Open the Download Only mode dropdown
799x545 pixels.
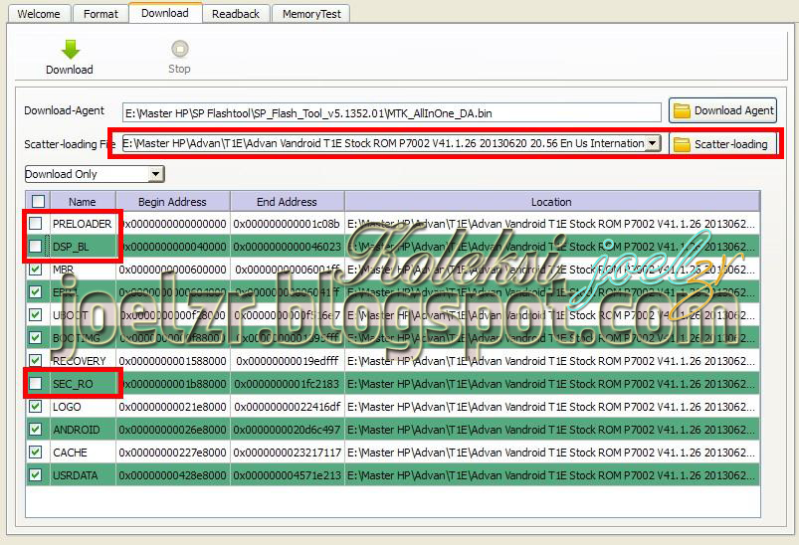pos(95,174)
